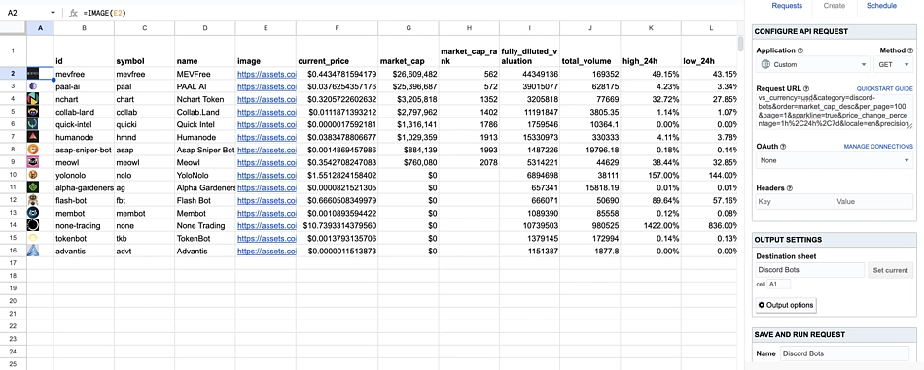Click the mevfree coin logo image

(33, 74)
